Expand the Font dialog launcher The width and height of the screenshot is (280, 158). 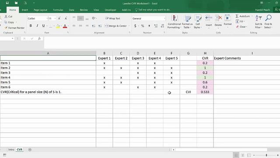click(68, 32)
